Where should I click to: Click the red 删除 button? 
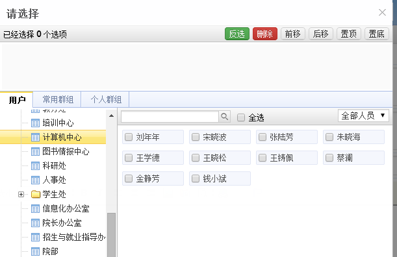(x=265, y=34)
